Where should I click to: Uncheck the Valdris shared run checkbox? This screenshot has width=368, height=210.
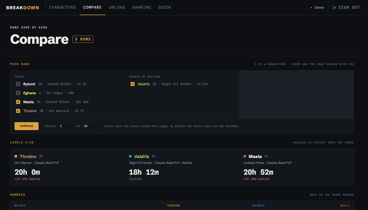133,84
